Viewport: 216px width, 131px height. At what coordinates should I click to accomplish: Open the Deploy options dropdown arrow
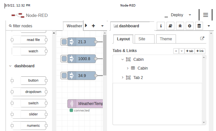[190, 15]
